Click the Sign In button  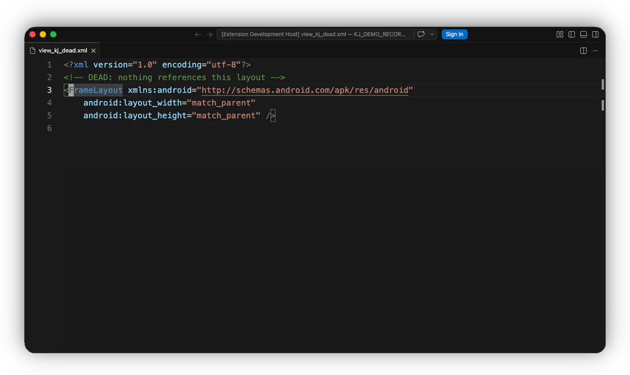point(454,34)
